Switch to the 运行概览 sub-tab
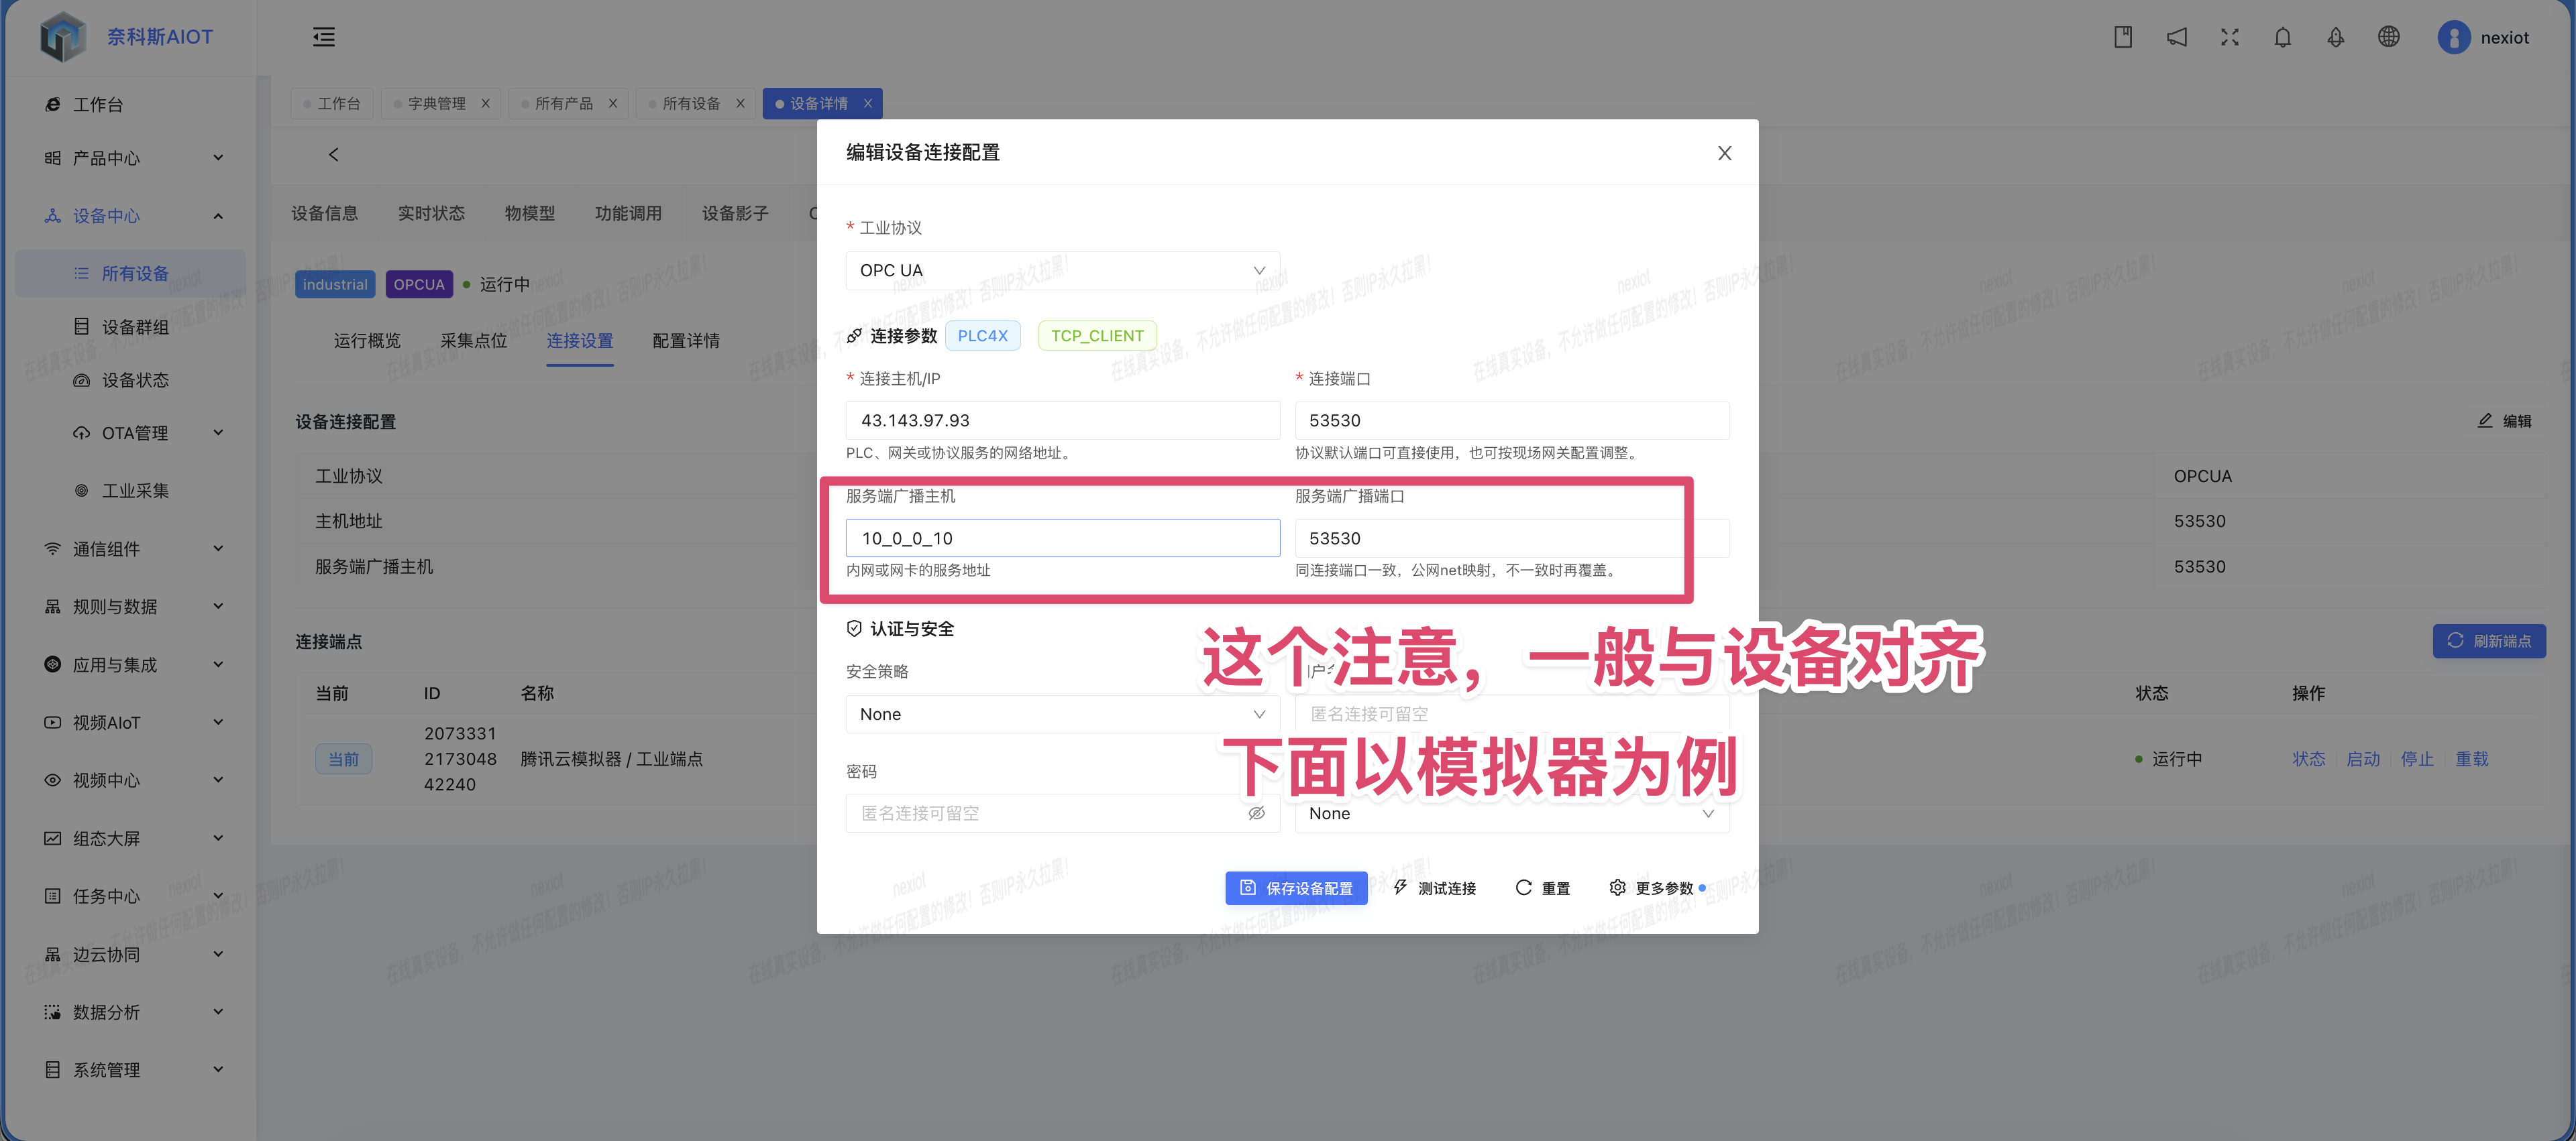 pos(367,341)
